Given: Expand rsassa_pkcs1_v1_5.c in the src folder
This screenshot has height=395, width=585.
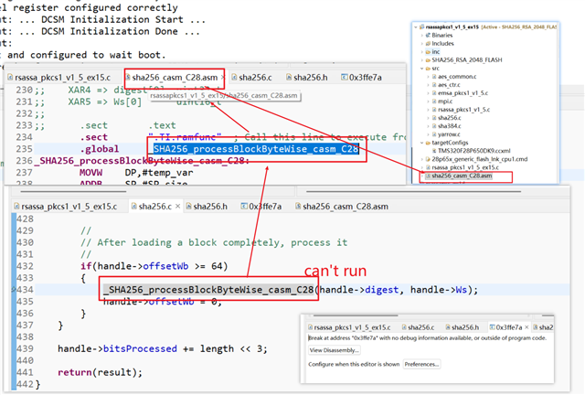Looking at the screenshot, I should click(x=429, y=110).
